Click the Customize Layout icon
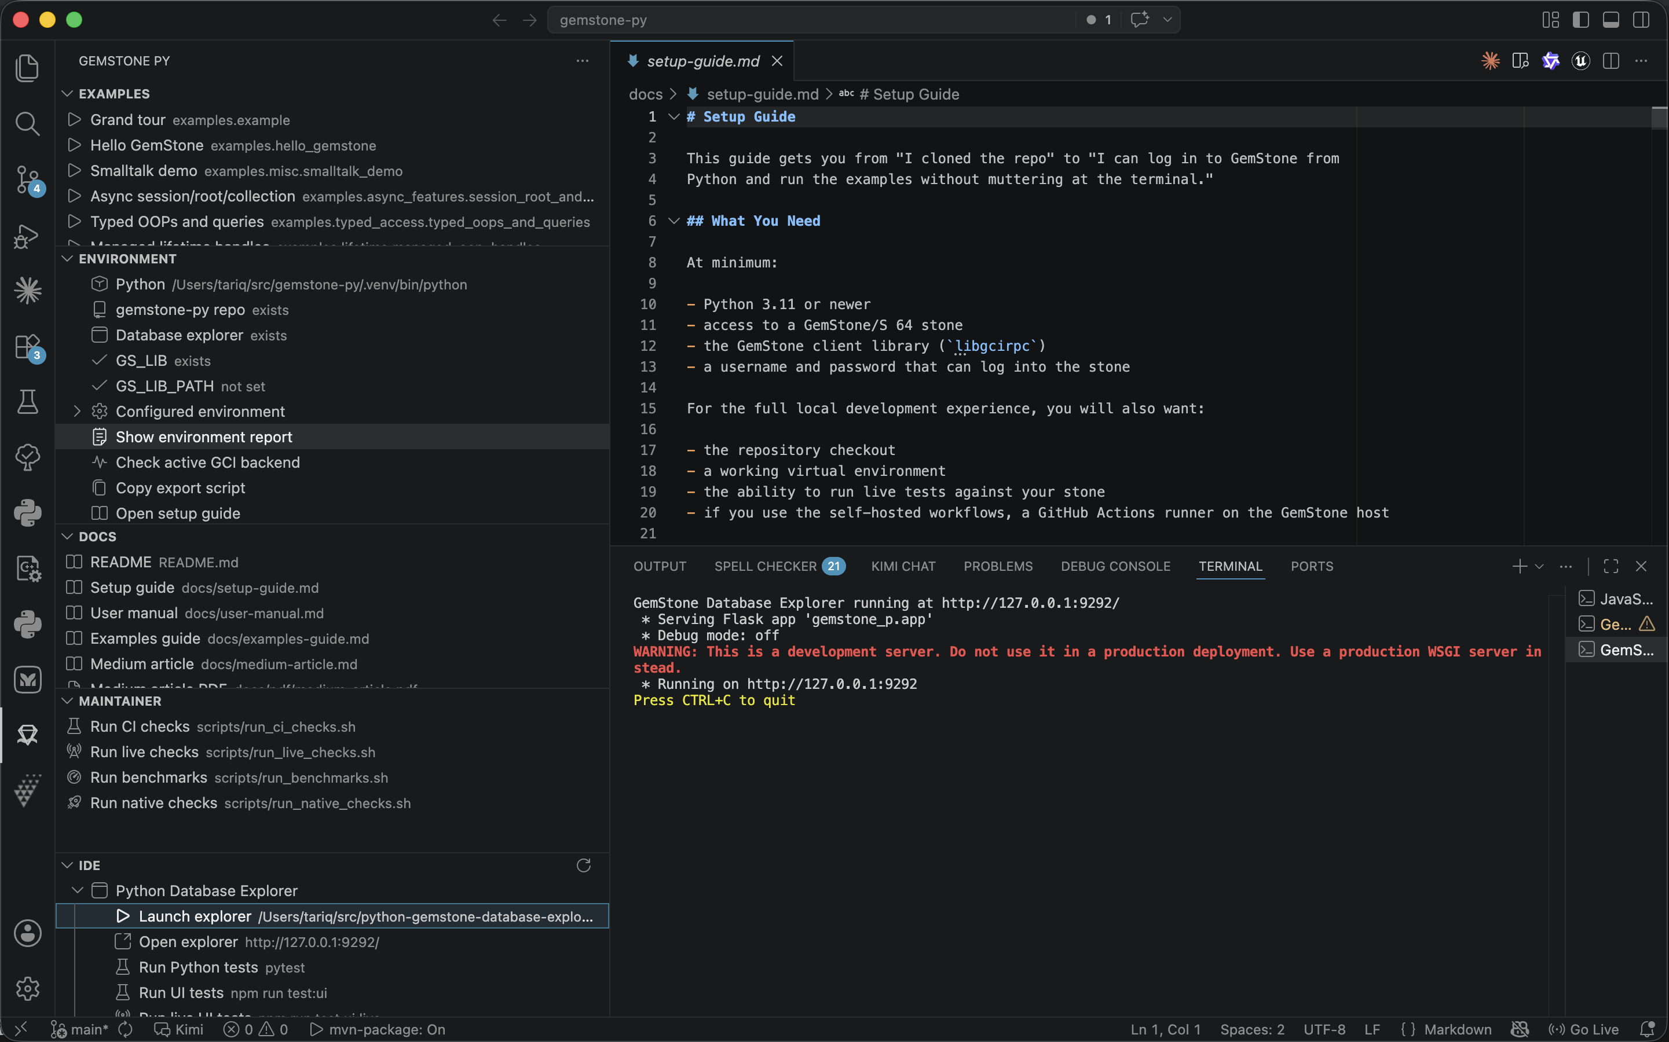Screen dimensions: 1669x1042 [1550, 20]
